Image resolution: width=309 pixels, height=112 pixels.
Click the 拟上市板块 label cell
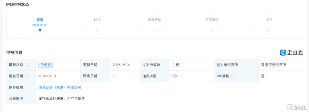[154, 65]
